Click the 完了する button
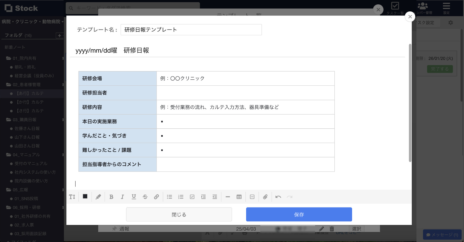 click(x=440, y=69)
